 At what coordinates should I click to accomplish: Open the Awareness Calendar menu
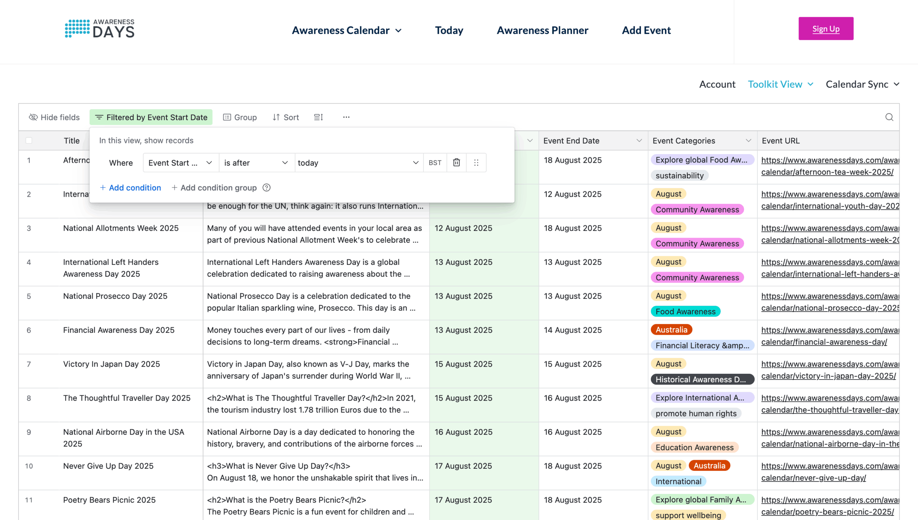[x=346, y=30]
